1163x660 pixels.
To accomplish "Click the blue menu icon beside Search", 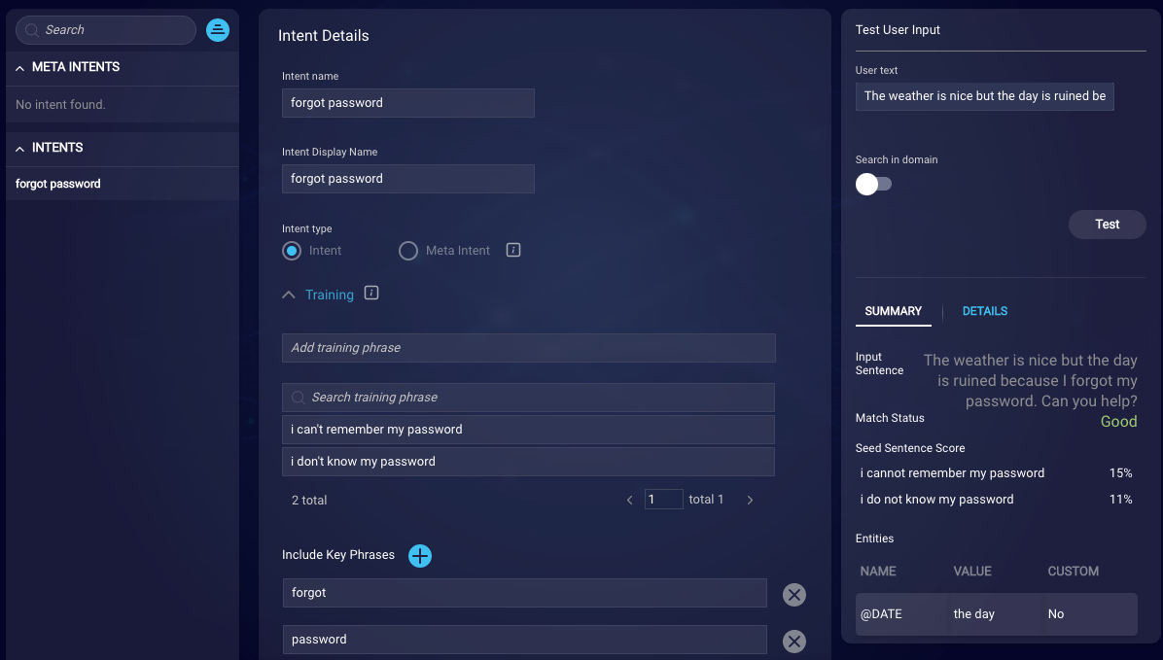I will [217, 30].
